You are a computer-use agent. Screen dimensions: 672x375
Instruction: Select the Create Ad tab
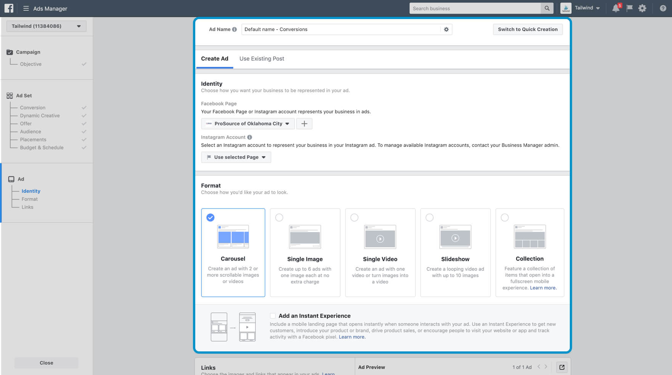pos(214,59)
